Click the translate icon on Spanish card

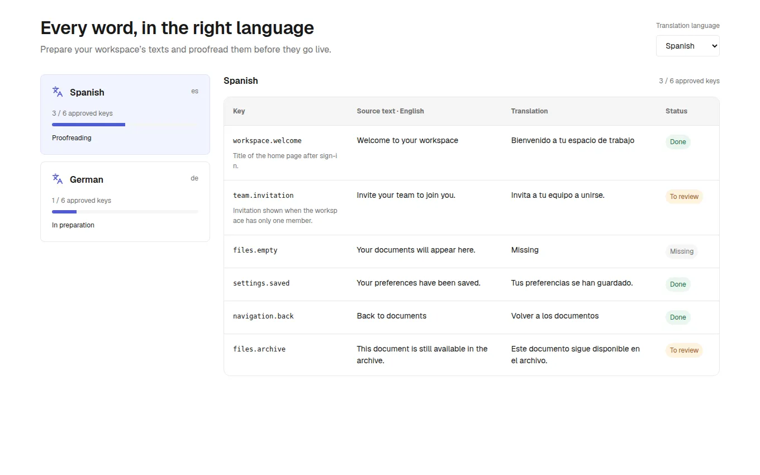(x=58, y=92)
